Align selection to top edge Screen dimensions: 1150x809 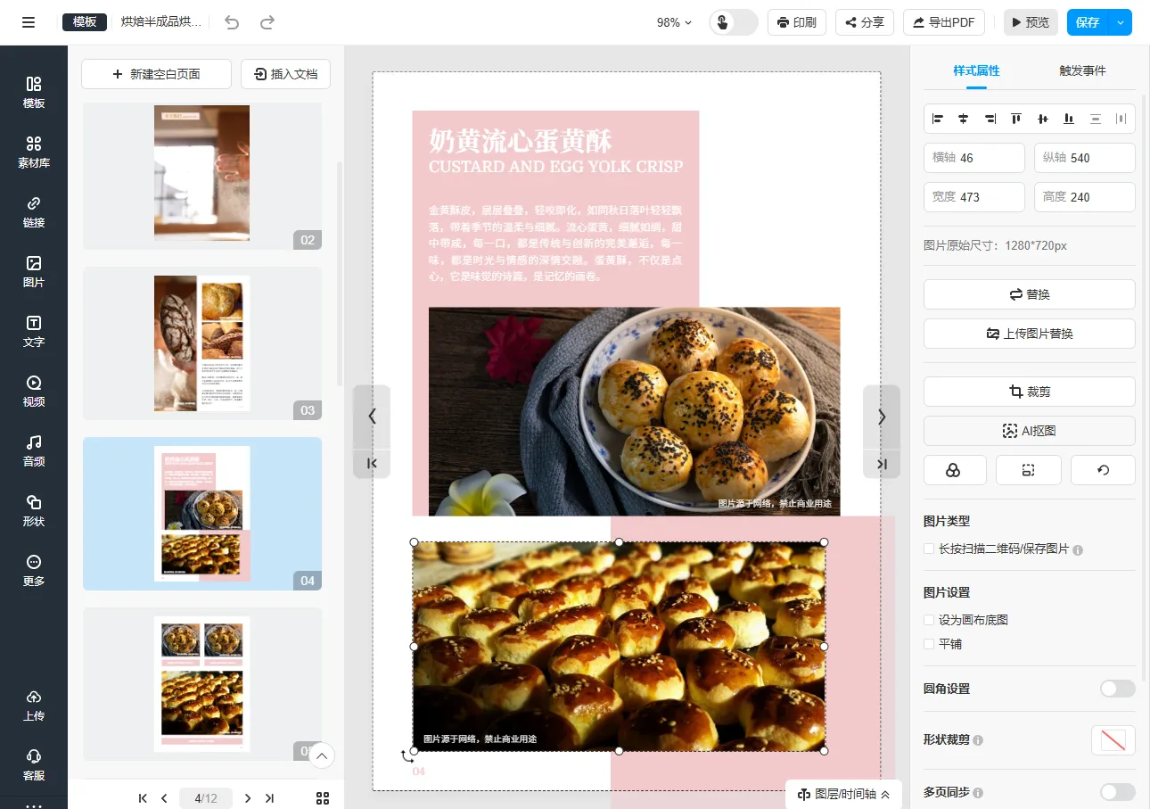point(1016,119)
